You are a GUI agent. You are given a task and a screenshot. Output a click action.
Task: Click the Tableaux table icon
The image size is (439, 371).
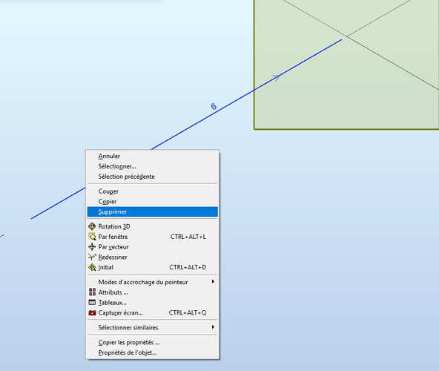pyautogui.click(x=92, y=302)
